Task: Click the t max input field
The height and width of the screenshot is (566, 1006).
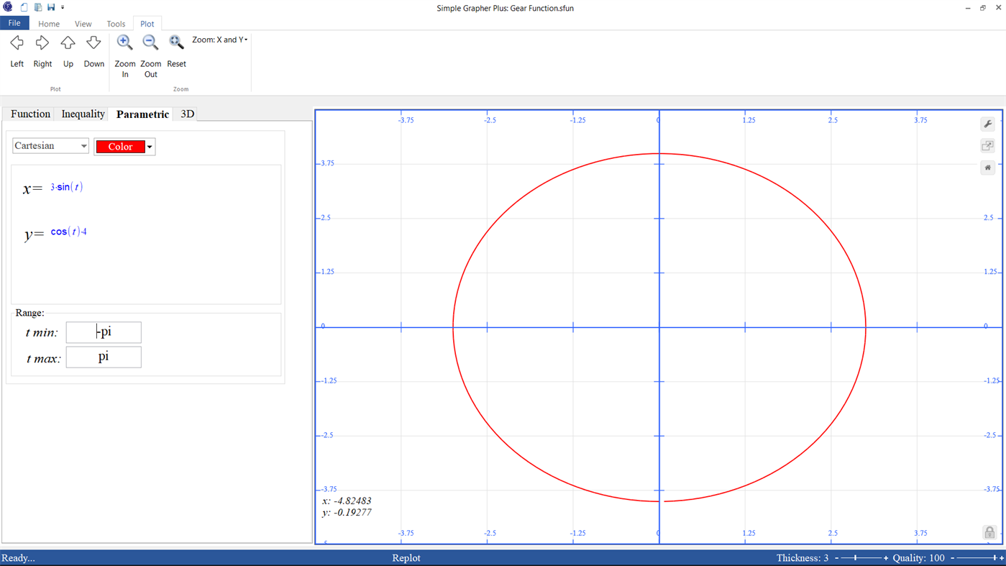Action: click(104, 357)
